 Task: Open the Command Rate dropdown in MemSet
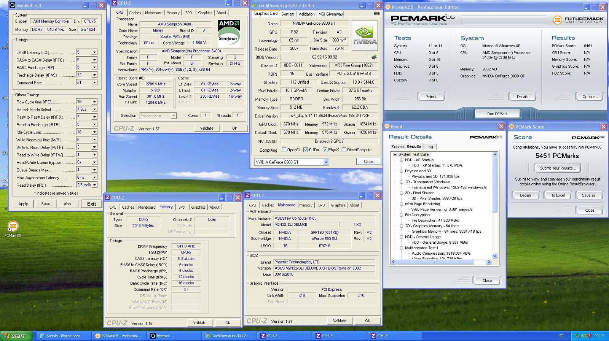94,82
